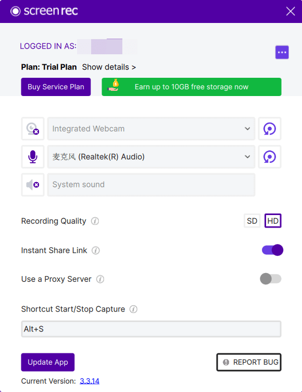Enable the system sound speaker icon

pyautogui.click(x=33, y=185)
